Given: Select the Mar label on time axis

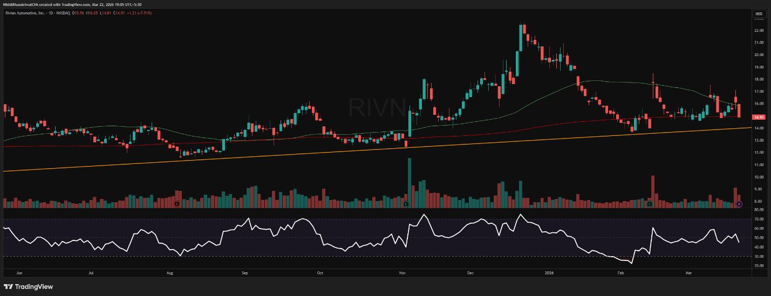Looking at the screenshot, I should (704, 273).
